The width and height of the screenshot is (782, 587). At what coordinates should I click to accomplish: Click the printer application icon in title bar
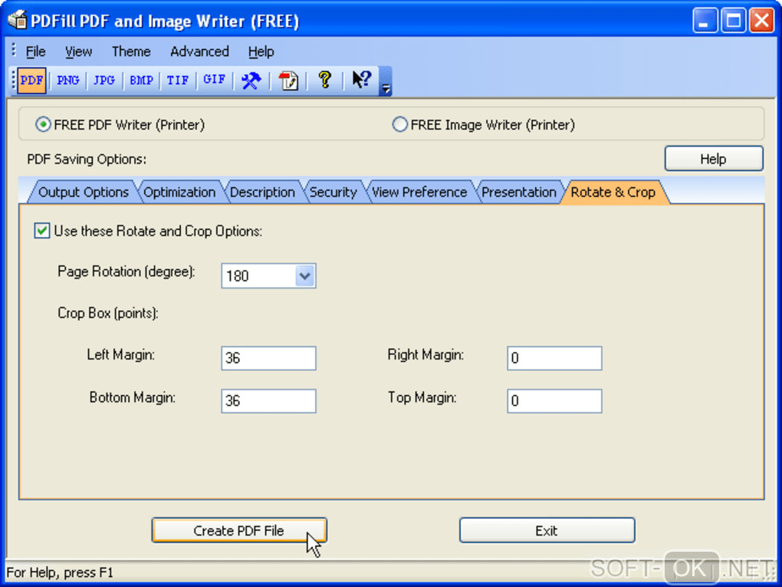(x=16, y=19)
